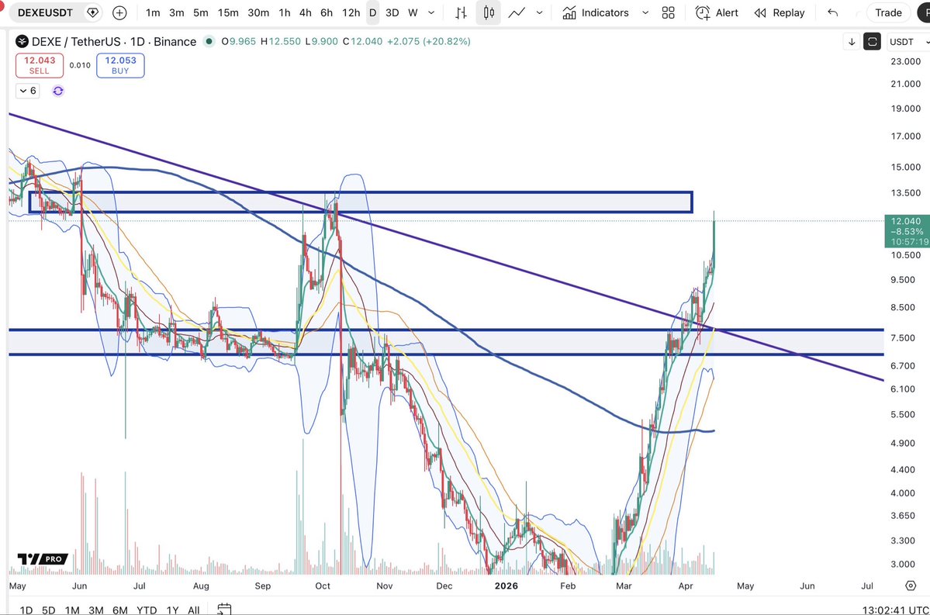This screenshot has width=930, height=615.
Task: Click the 0.010 spread value
Action: tap(80, 65)
